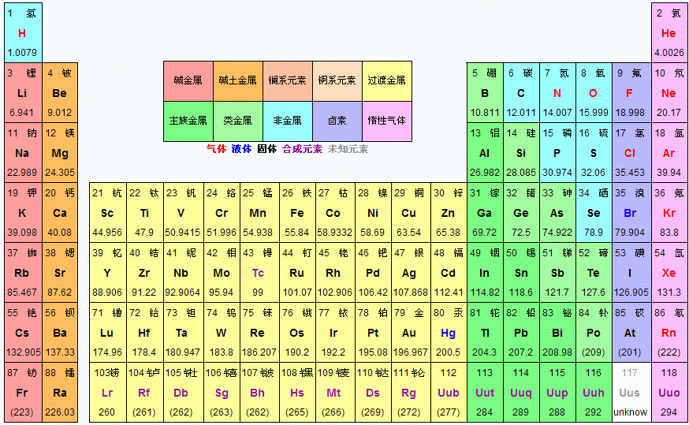Viewport: 689px width, 425px height.
Task: Select the xenon Xe cell
Action: (669, 273)
